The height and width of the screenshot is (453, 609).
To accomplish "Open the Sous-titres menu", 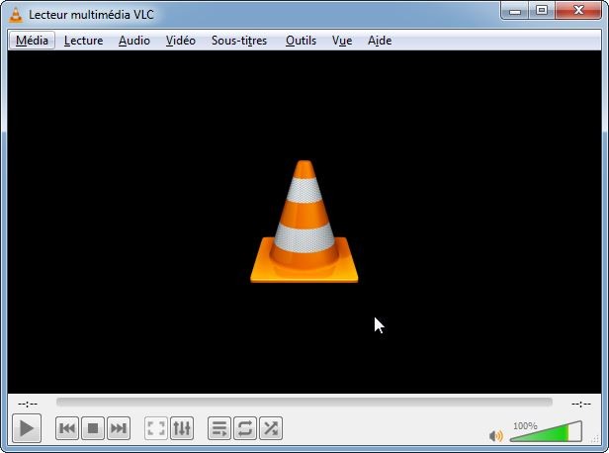I will [239, 41].
